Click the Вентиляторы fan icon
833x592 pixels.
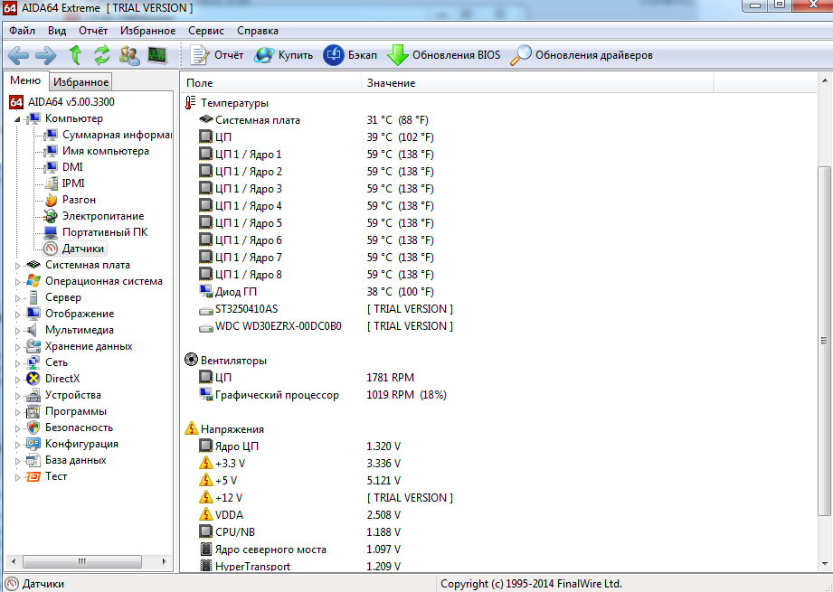[x=191, y=360]
